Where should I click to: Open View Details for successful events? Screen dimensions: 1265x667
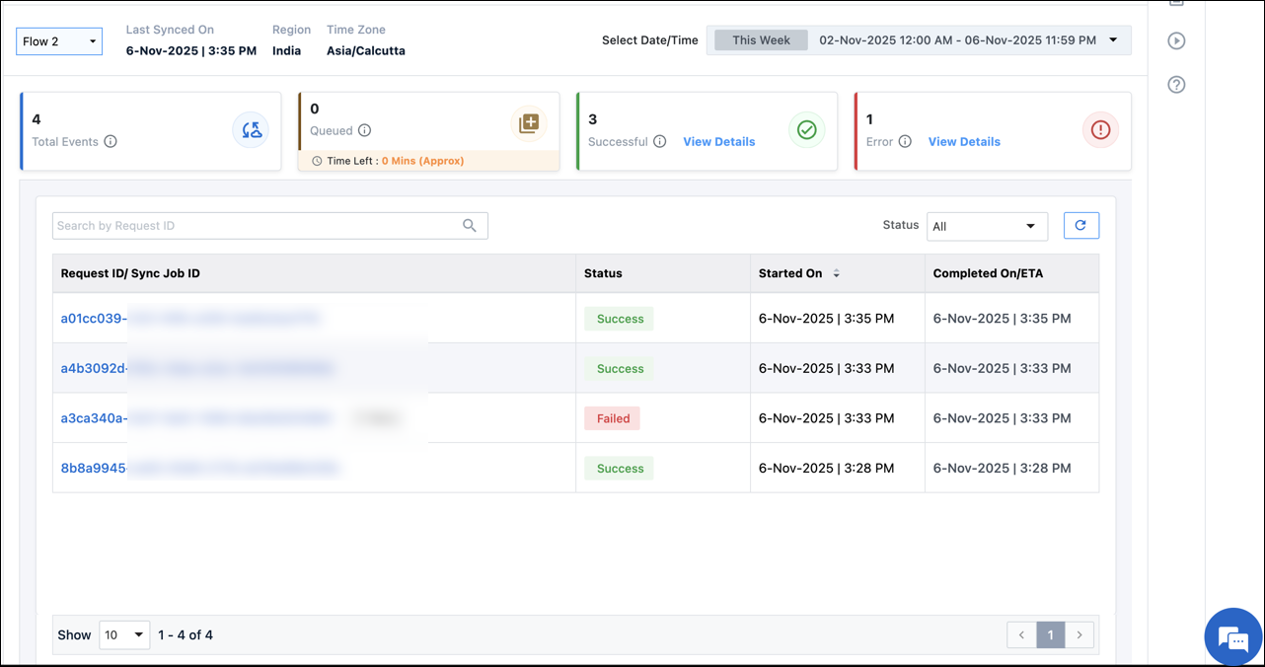tap(719, 141)
